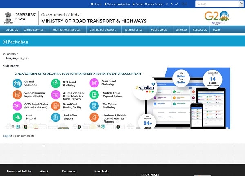Click the Court Disposal gavel icon
Image resolution: width=245 pixels, height=176 pixels.
pos(17,117)
